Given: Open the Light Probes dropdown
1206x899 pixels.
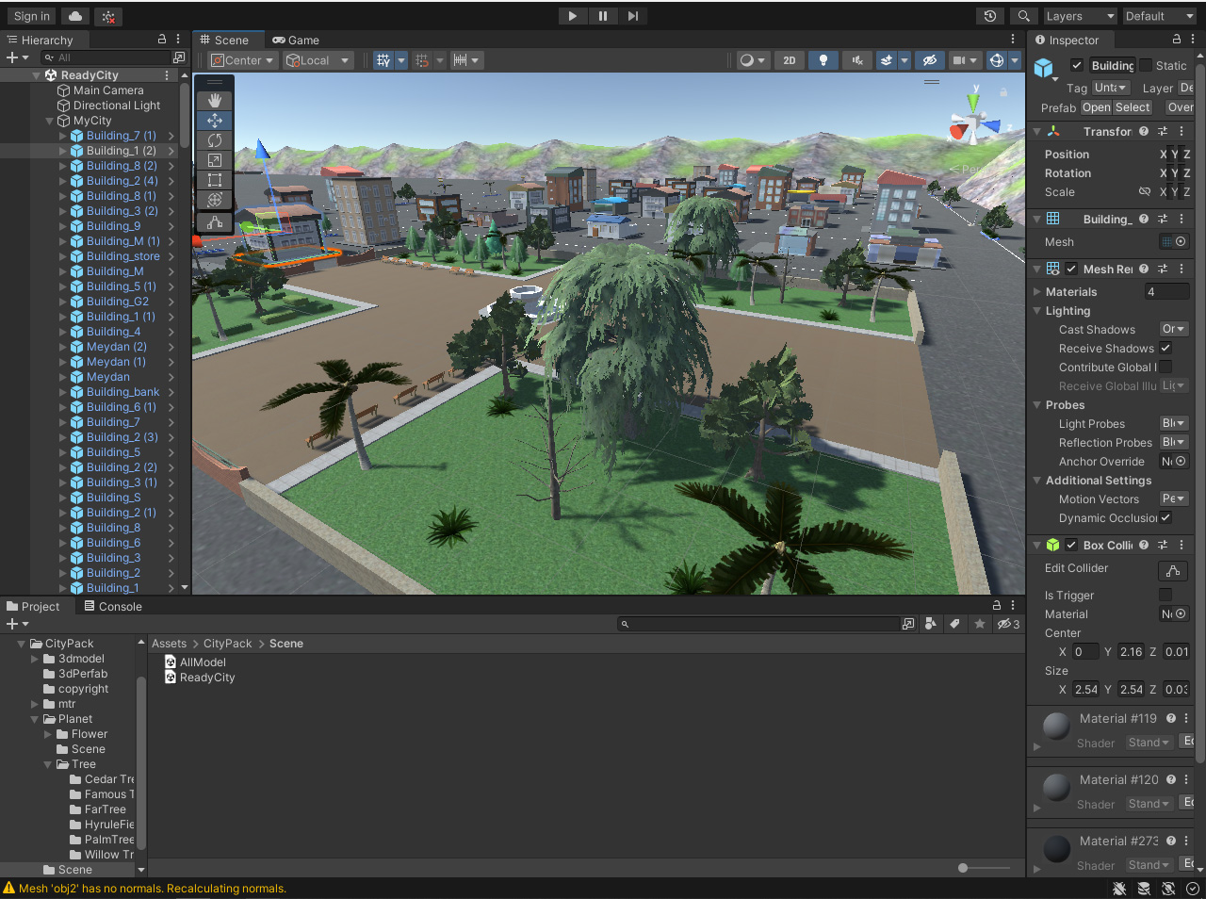Looking at the screenshot, I should (1174, 423).
